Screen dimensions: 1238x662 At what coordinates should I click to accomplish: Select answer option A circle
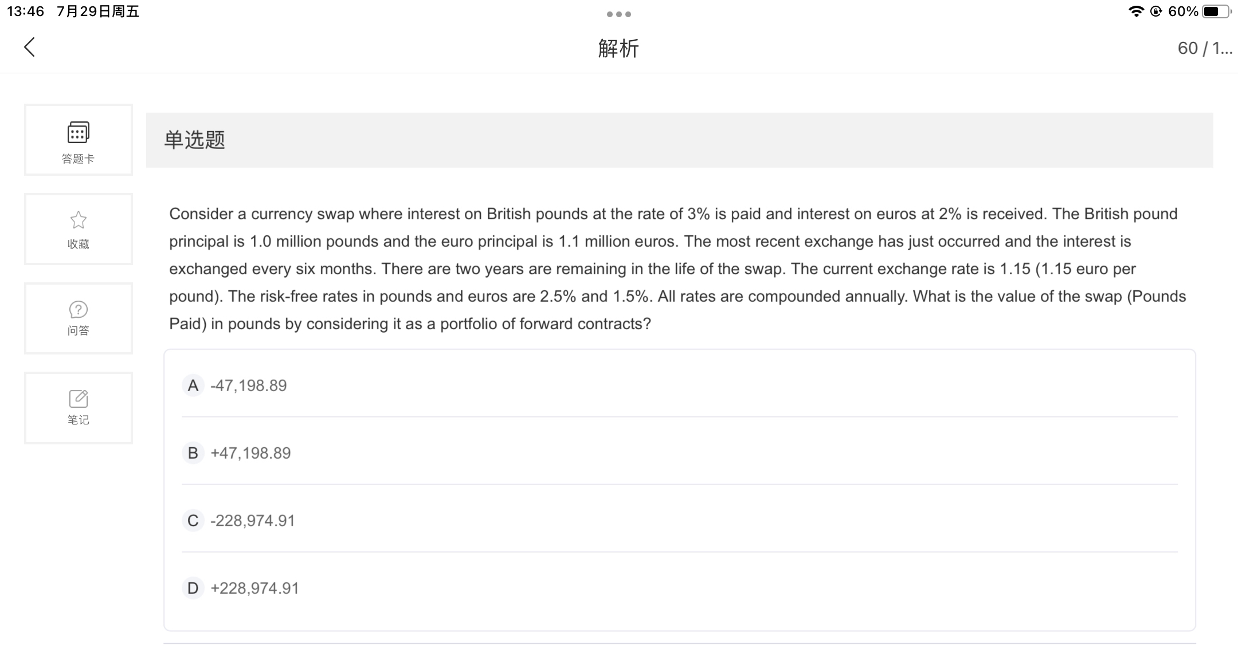coord(193,385)
